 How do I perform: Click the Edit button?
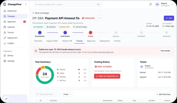(x=169, y=18)
